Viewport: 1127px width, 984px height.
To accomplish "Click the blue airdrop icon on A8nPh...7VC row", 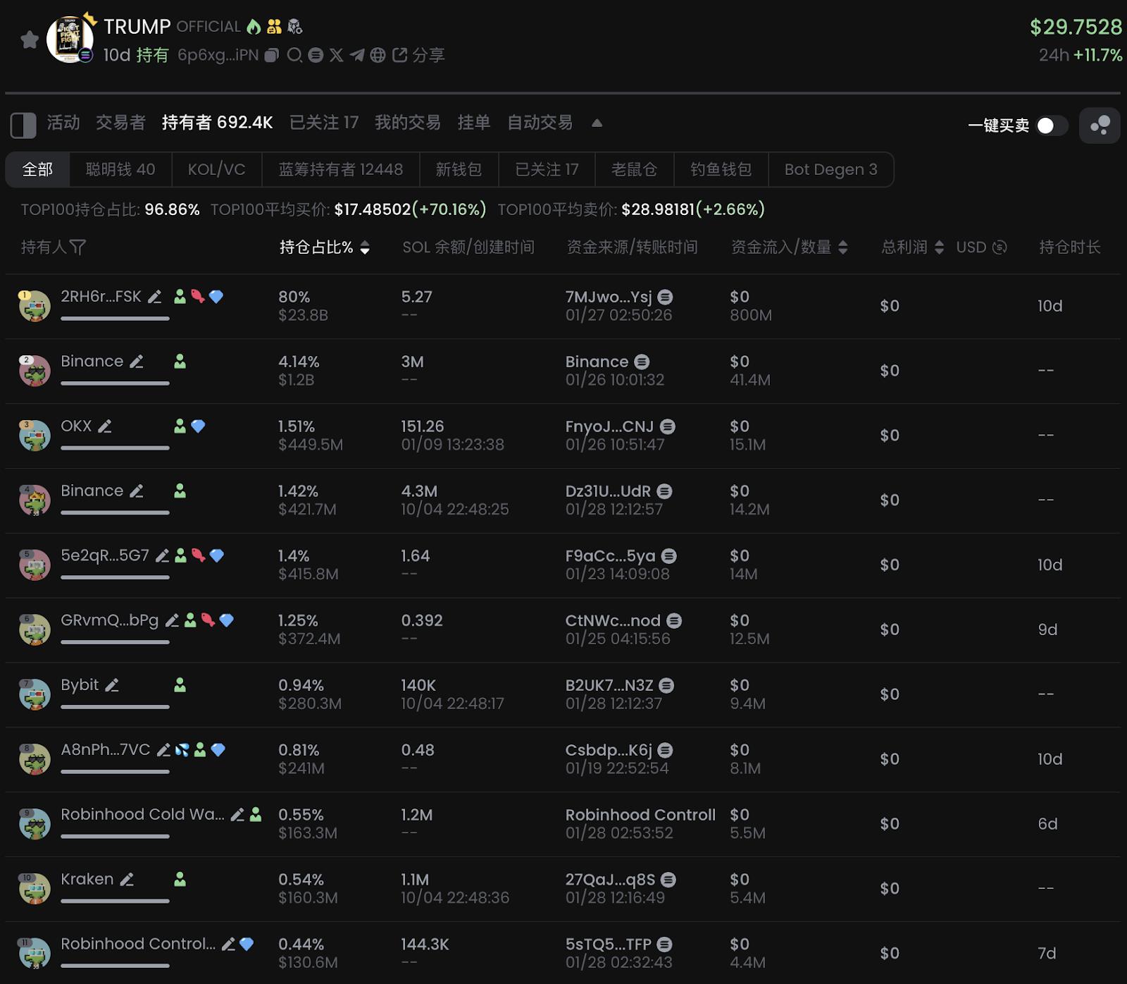I will (x=182, y=750).
